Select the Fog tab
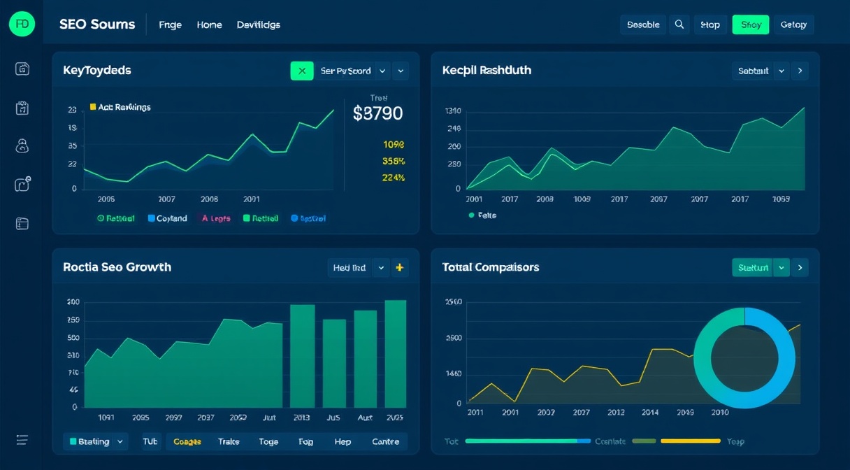 pyautogui.click(x=305, y=441)
